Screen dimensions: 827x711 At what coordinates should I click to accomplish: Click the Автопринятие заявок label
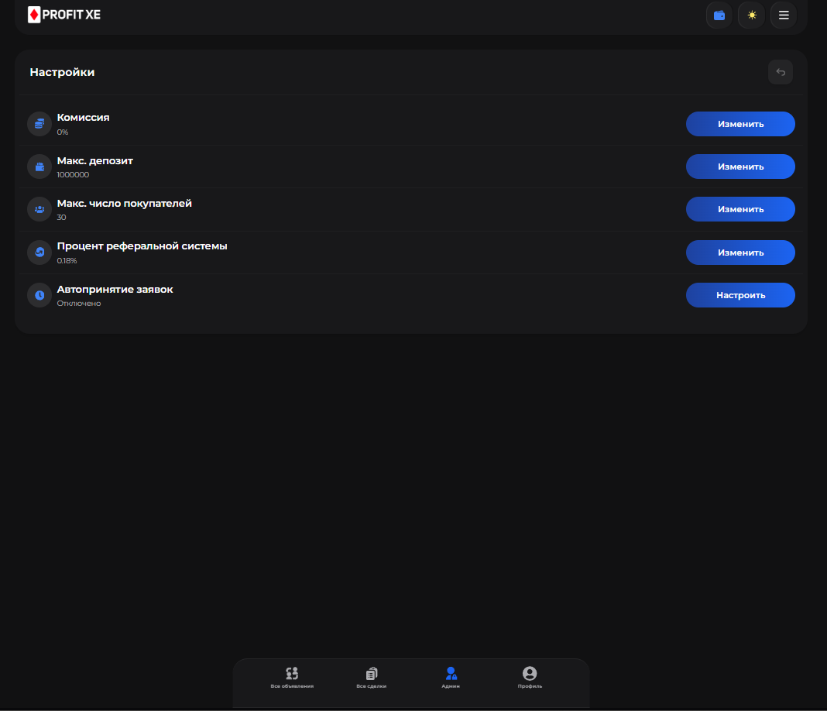click(x=115, y=290)
